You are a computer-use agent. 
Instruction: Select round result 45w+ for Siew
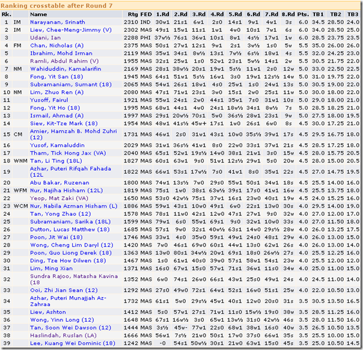199,123
